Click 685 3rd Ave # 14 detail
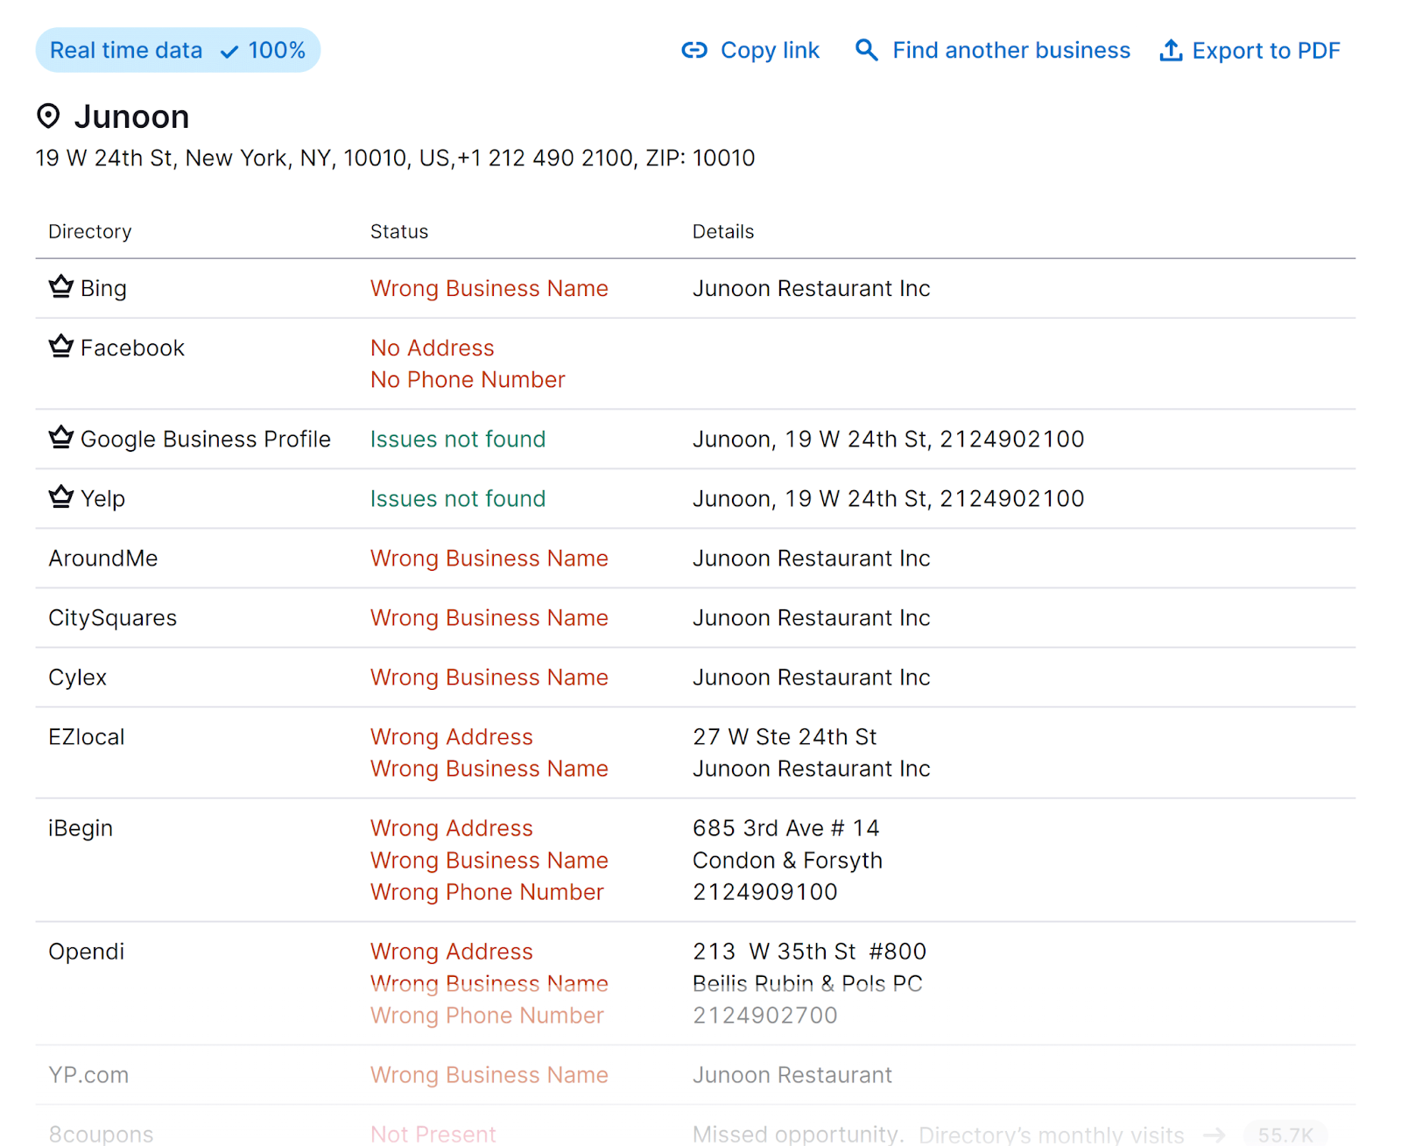Screen dimensions: 1401x1146 pyautogui.click(x=786, y=827)
